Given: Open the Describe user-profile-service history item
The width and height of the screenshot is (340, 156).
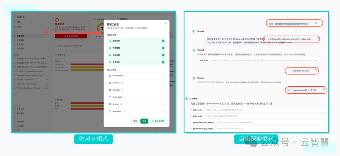Looking at the screenshot, I should pyautogui.click(x=30, y=75).
